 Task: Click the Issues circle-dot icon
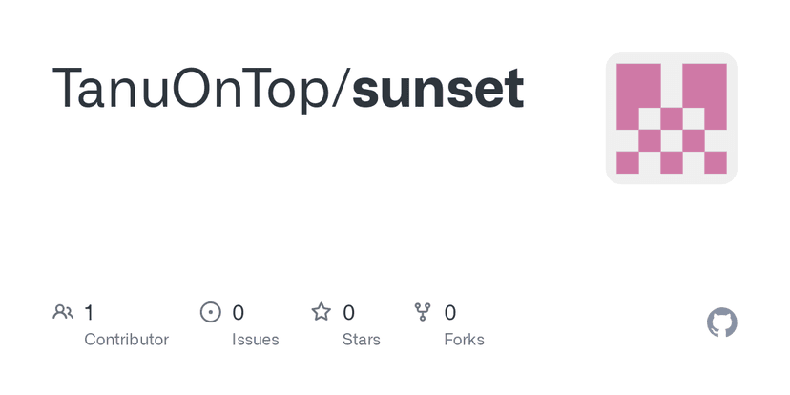(210, 312)
